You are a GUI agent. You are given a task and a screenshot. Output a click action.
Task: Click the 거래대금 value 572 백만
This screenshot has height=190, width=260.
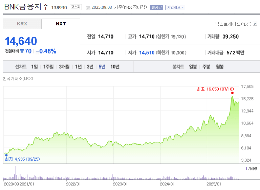coord(236,53)
